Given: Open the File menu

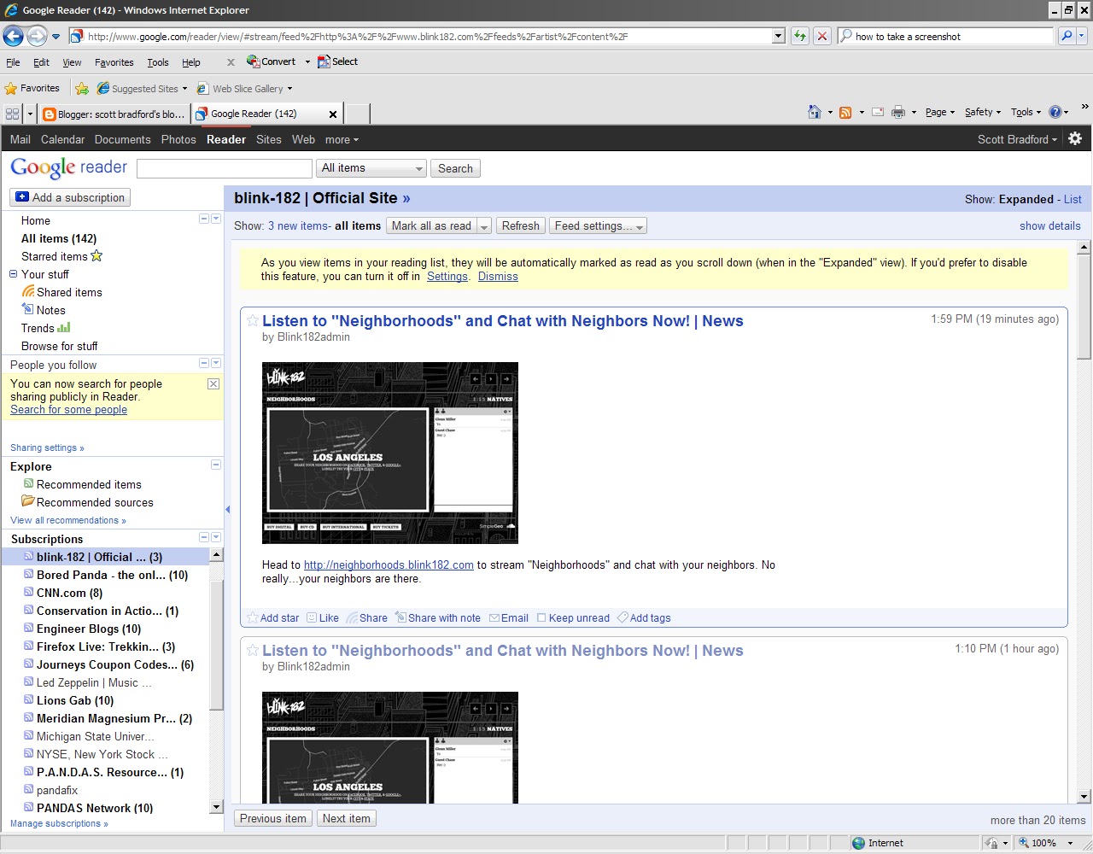Looking at the screenshot, I should 13,62.
